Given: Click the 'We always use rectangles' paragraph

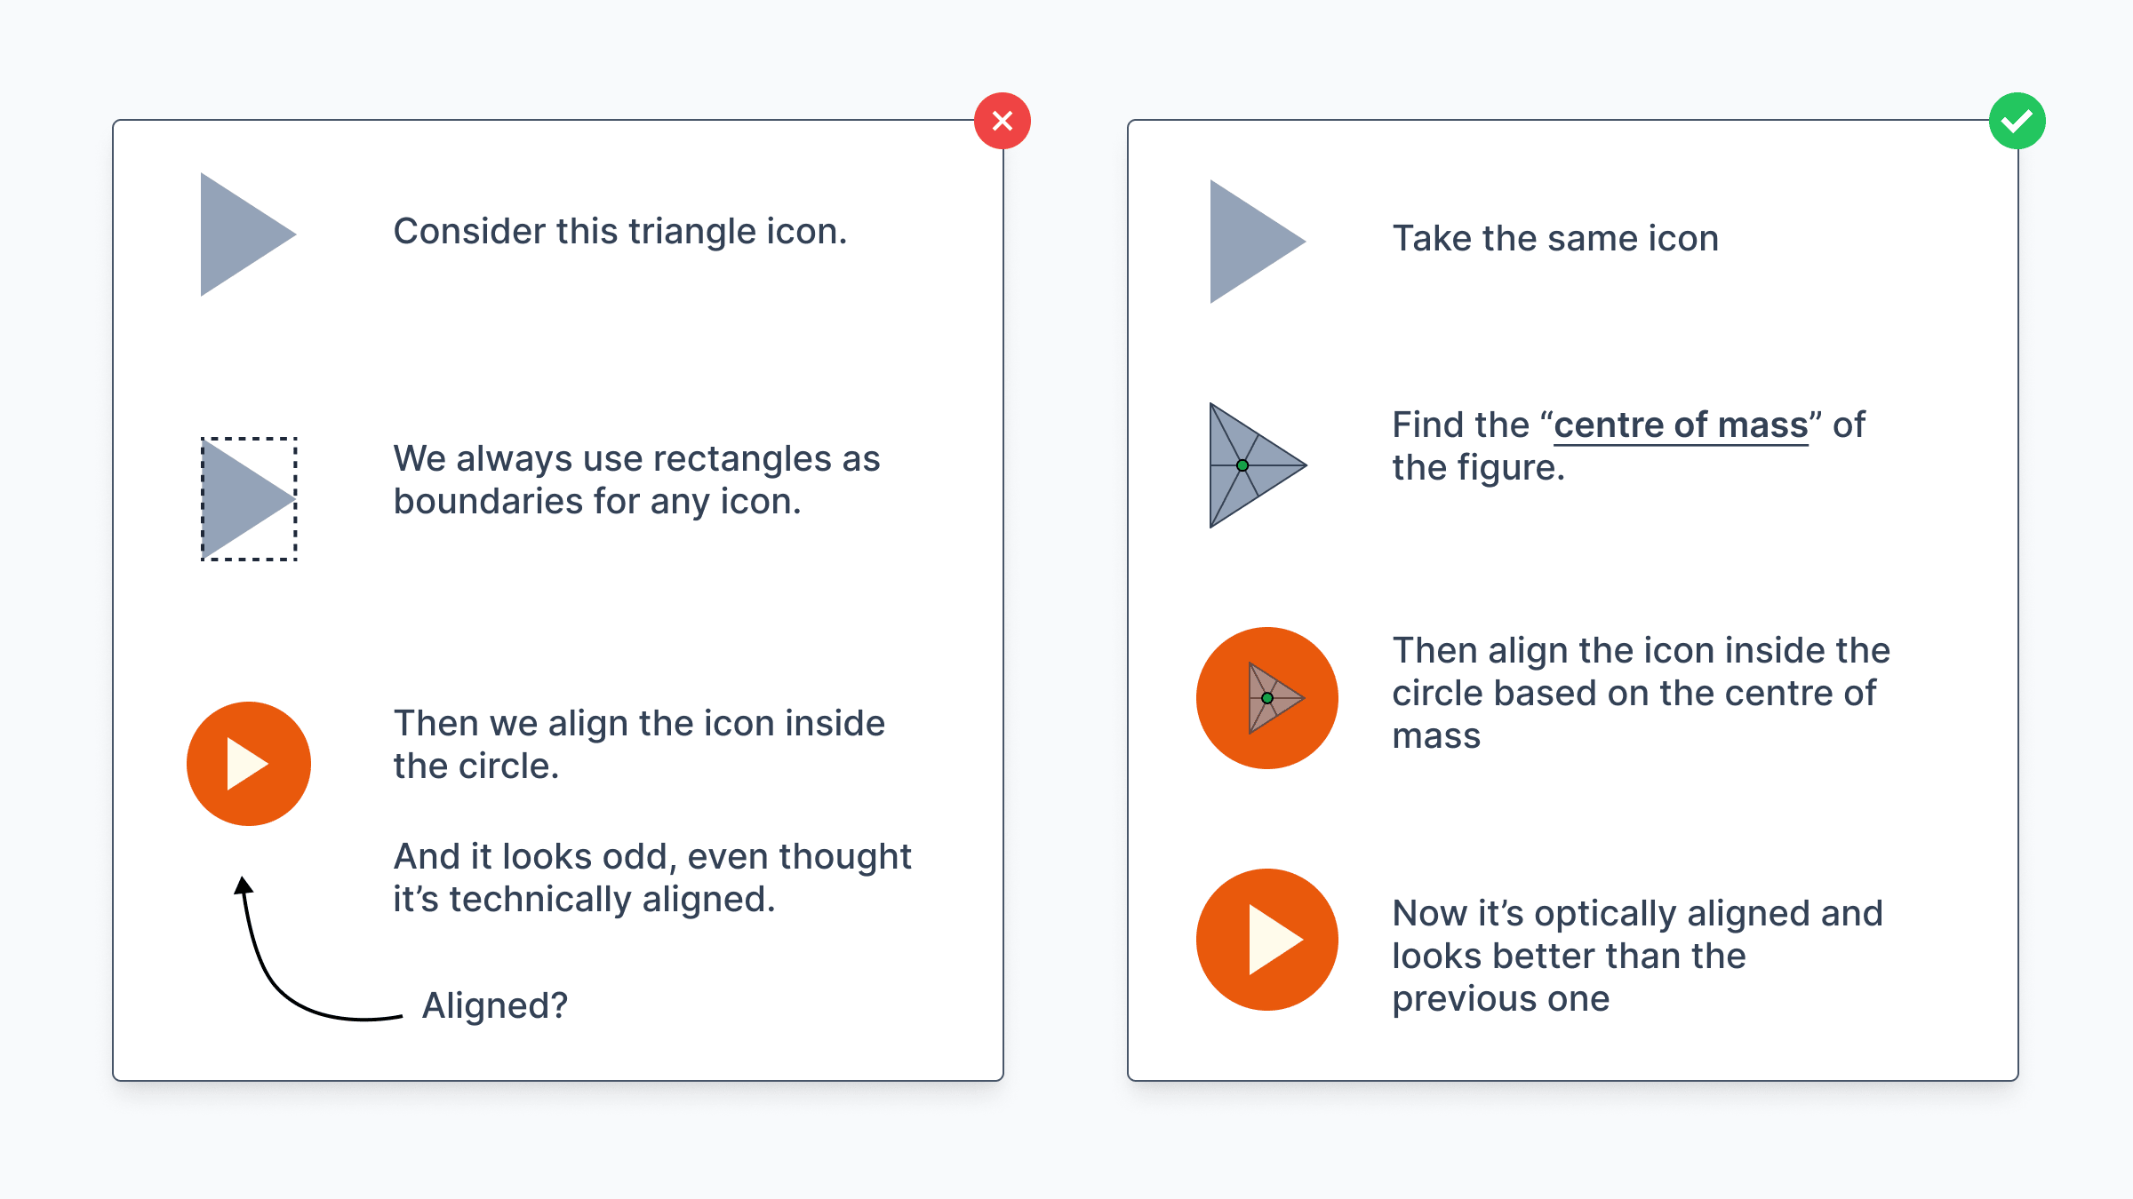Looking at the screenshot, I should pos(636,480).
